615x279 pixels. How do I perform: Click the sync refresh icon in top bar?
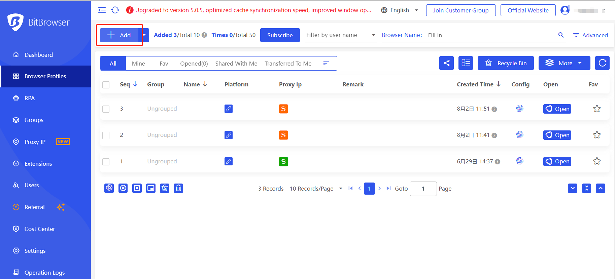point(115,10)
